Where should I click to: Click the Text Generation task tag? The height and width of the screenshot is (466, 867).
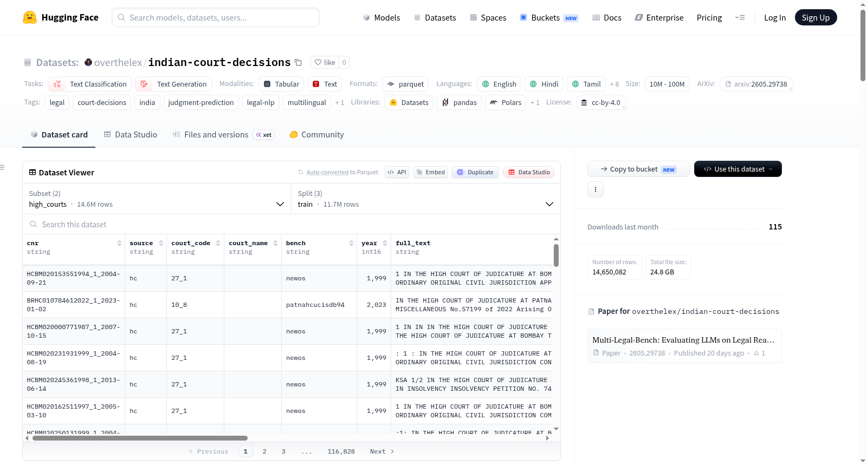(173, 84)
